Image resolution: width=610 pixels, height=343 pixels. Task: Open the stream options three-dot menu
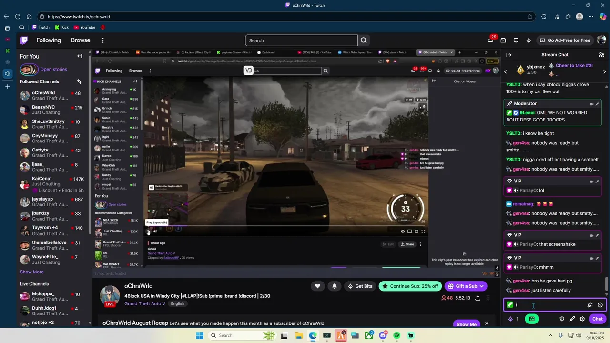488,298
